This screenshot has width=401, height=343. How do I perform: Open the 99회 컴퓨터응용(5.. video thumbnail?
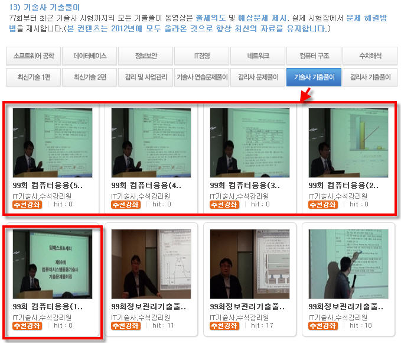coord(53,143)
